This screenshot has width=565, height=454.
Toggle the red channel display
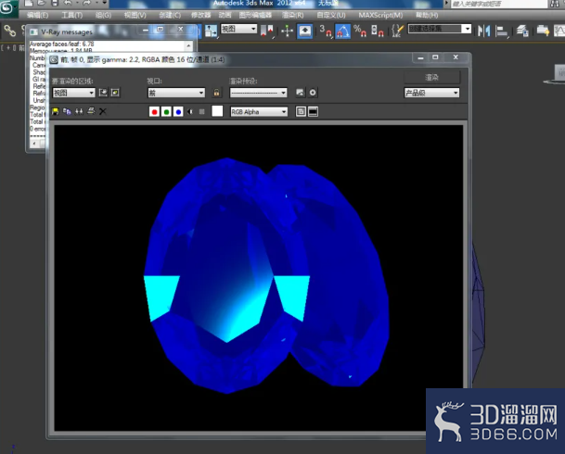pyautogui.click(x=154, y=112)
